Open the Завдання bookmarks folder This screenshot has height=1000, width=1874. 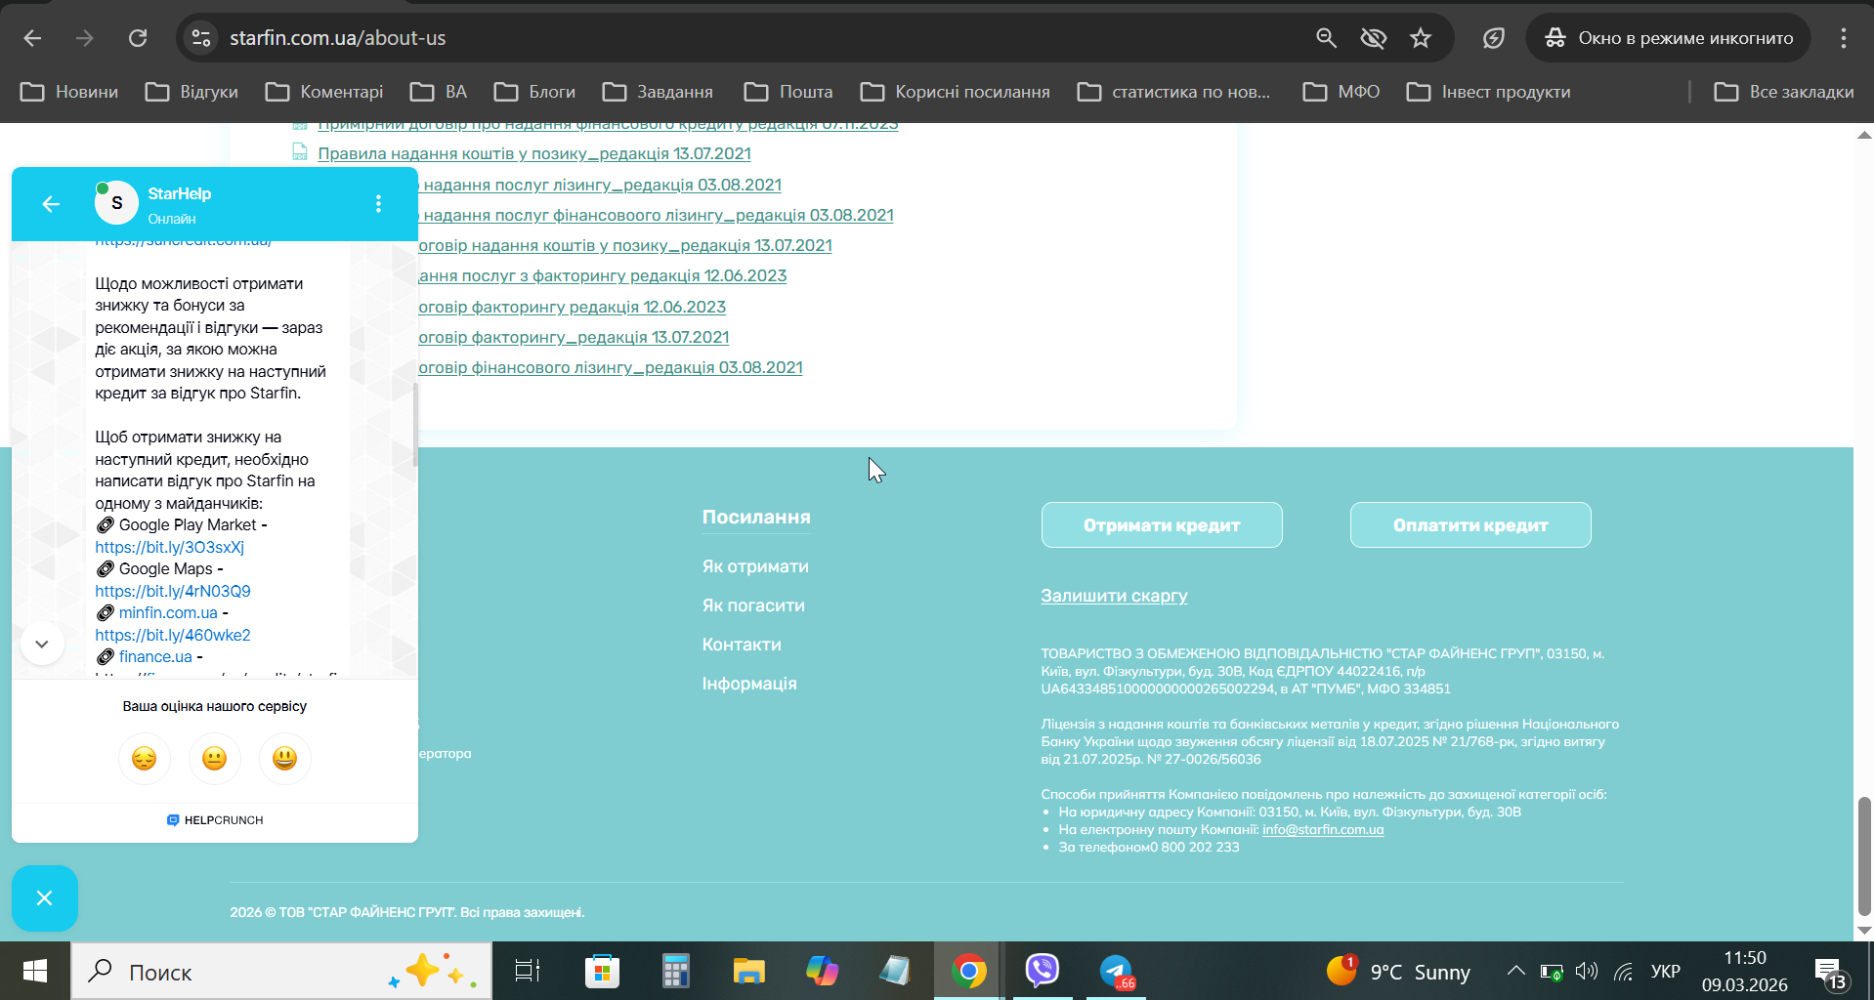658,92
